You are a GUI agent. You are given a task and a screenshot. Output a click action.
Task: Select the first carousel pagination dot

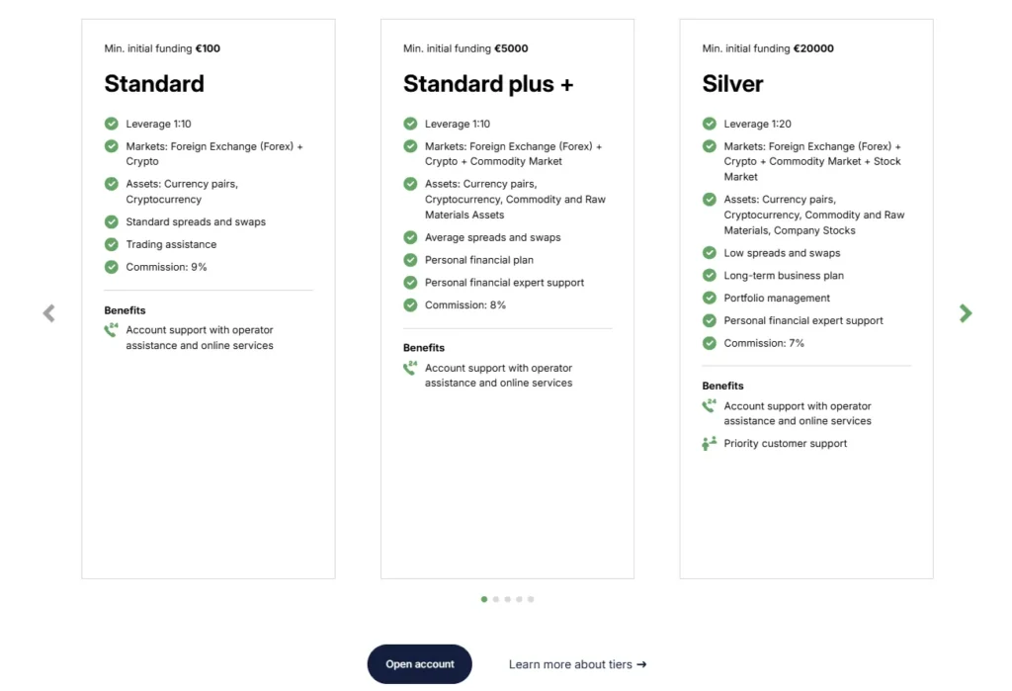click(x=484, y=599)
